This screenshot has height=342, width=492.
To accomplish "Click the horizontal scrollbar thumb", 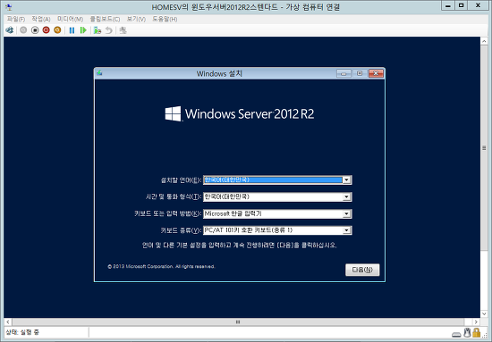I will [238, 321].
